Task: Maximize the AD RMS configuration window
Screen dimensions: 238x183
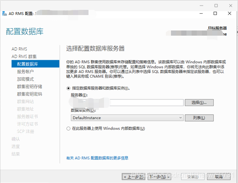Action: [215, 13]
